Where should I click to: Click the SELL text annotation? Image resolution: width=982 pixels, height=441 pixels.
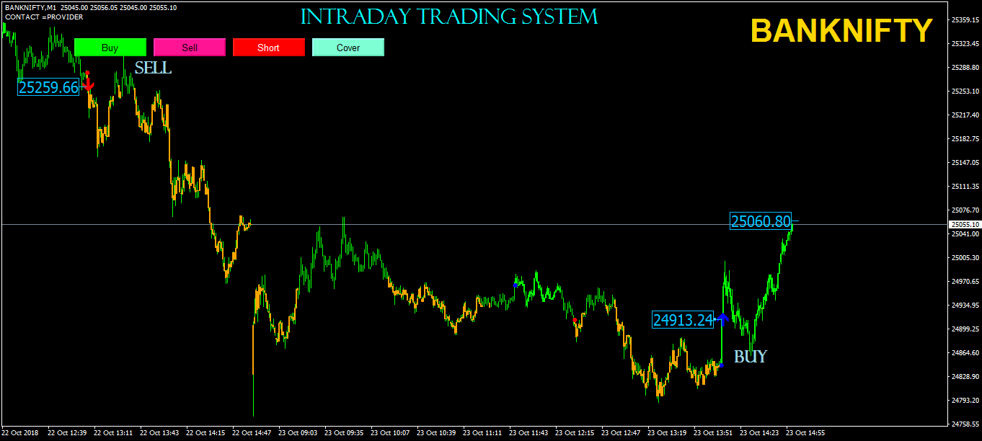pyautogui.click(x=153, y=68)
